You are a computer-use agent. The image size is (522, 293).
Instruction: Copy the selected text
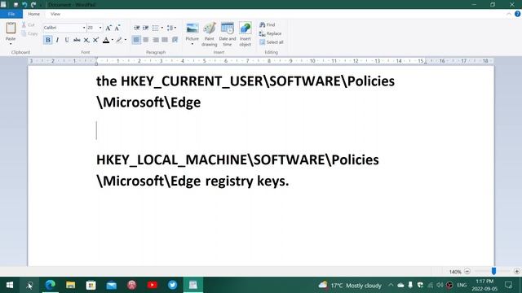click(29, 33)
